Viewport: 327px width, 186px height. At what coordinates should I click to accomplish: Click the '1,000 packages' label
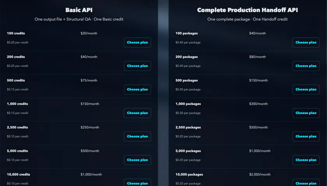tap(188, 104)
